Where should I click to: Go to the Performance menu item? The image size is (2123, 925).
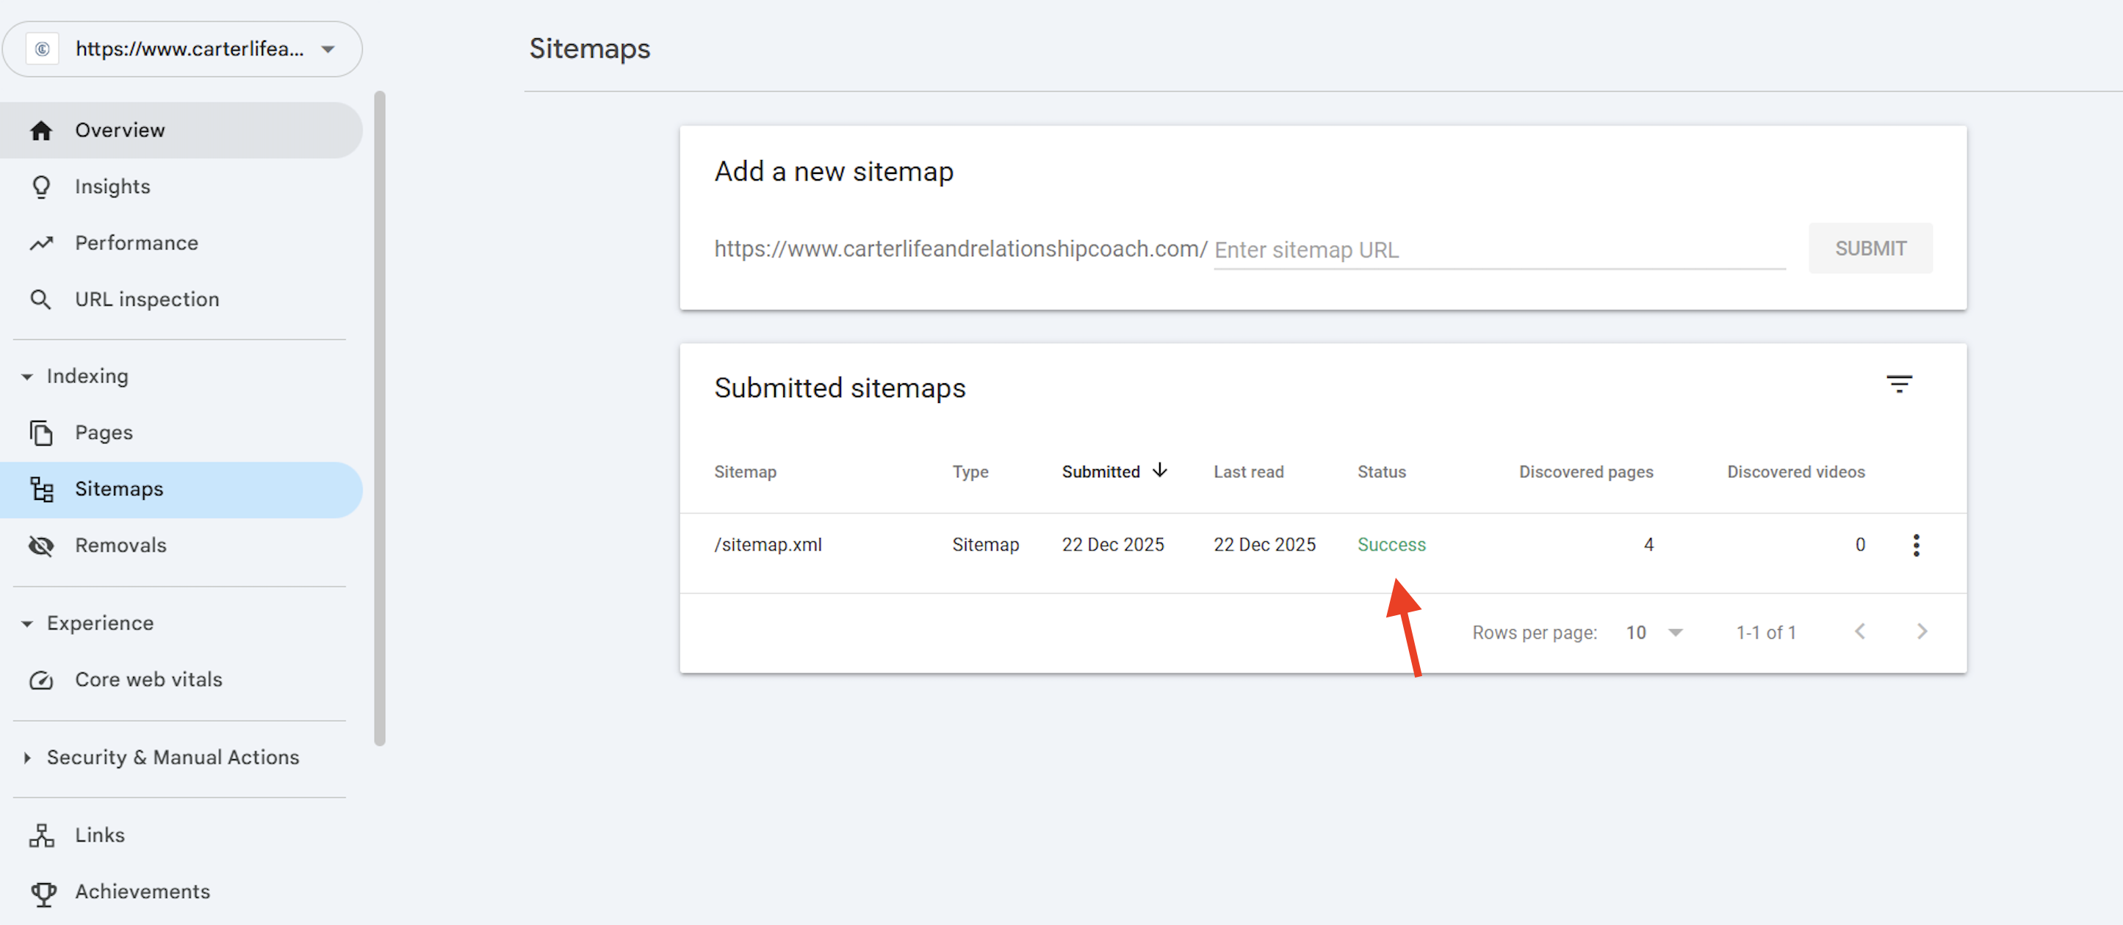(137, 243)
